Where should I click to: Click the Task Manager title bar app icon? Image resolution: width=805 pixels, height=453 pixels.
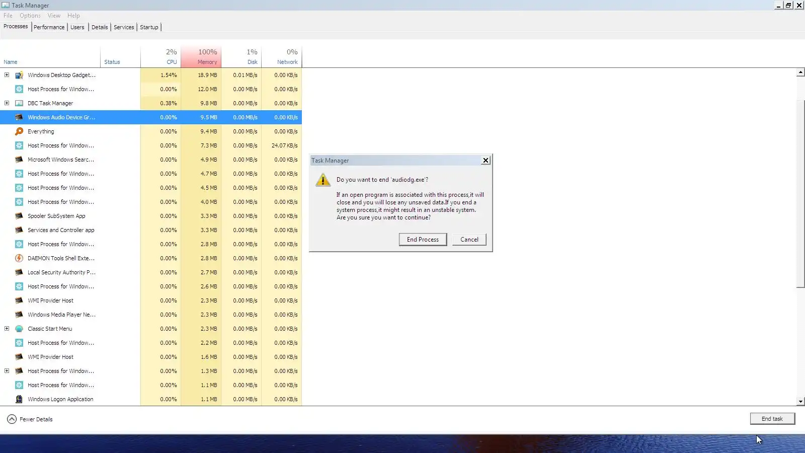(6, 5)
